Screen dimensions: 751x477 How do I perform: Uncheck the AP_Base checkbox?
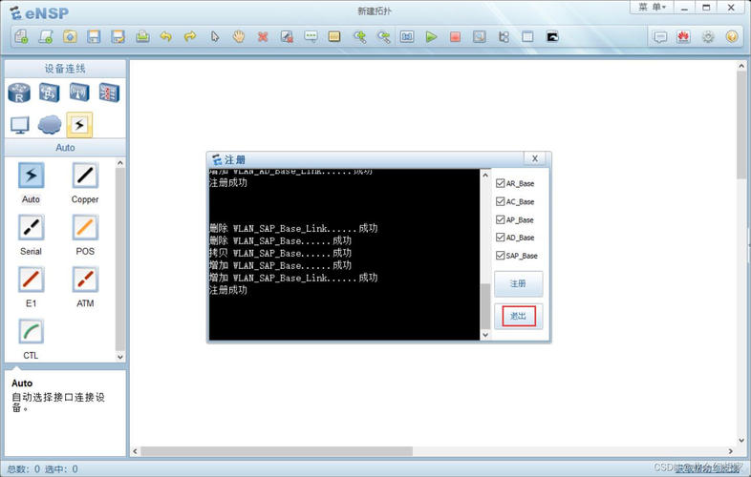(x=501, y=219)
